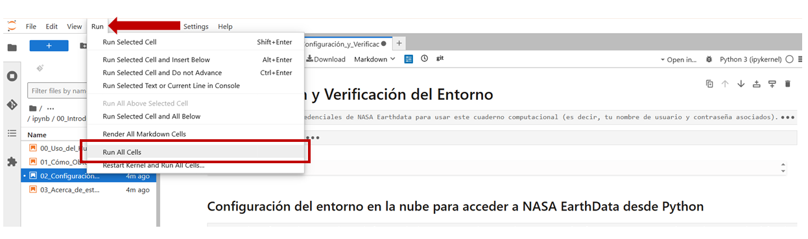The image size is (808, 239).
Task: Click the clock execution time icon
Action: click(x=425, y=59)
